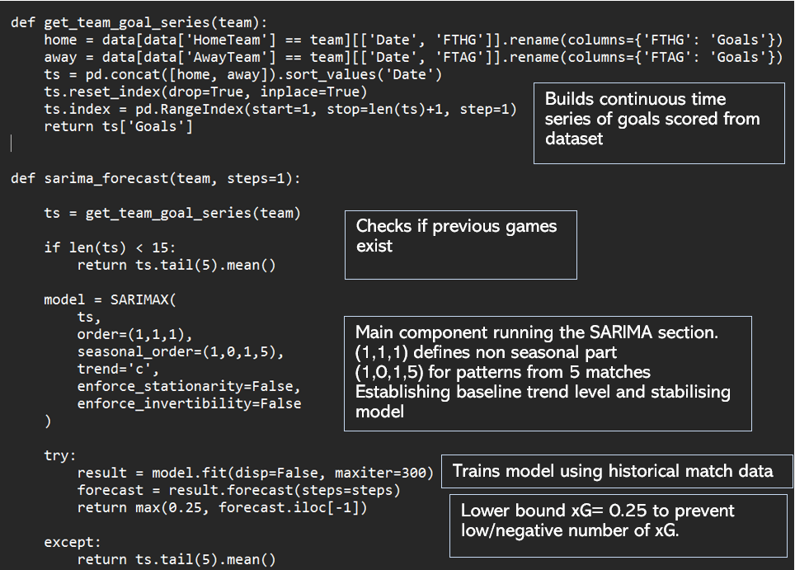Click the 'Main component running the SARIMA' annotation
795x570 pixels.
548,373
